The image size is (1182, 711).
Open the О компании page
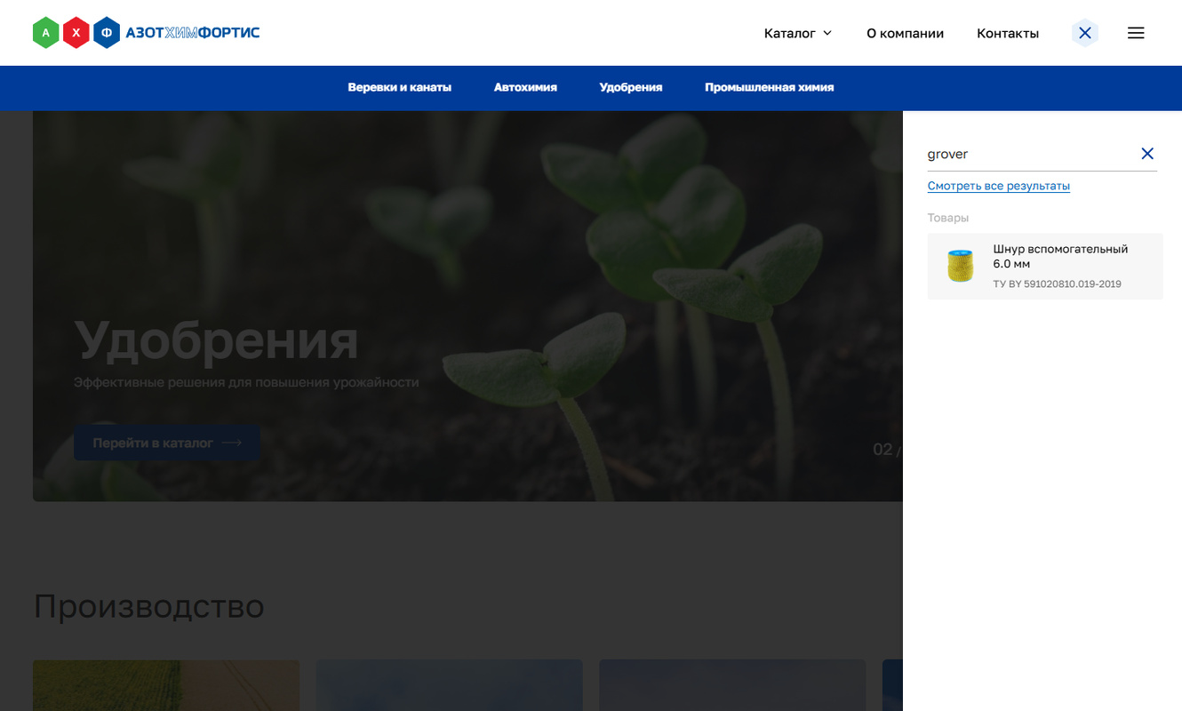click(905, 33)
